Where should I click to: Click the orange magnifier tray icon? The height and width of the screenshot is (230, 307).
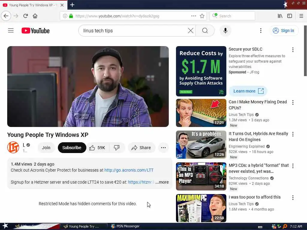[285, 226]
